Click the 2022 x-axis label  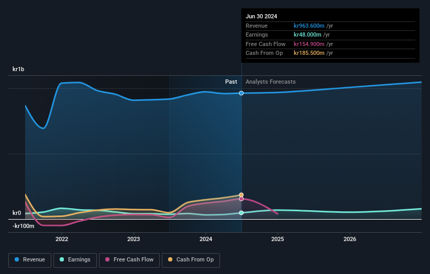(62, 239)
